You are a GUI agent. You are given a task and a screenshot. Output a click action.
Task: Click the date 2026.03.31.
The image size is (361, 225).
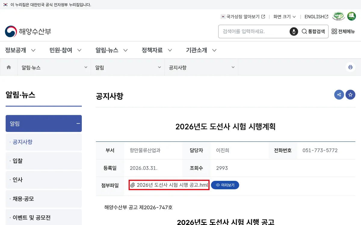143,168
